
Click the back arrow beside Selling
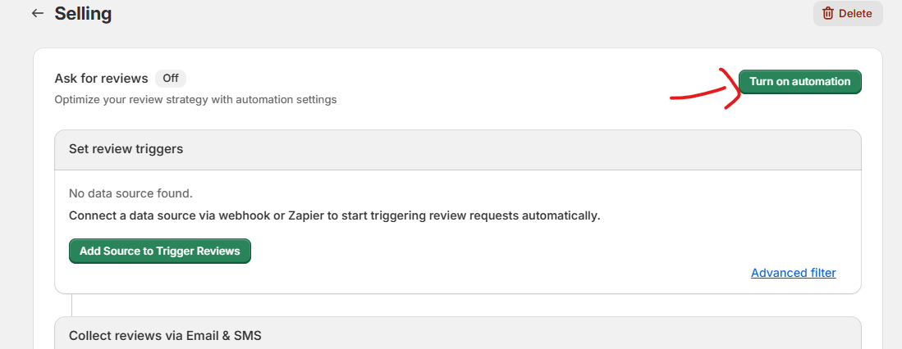coord(37,14)
